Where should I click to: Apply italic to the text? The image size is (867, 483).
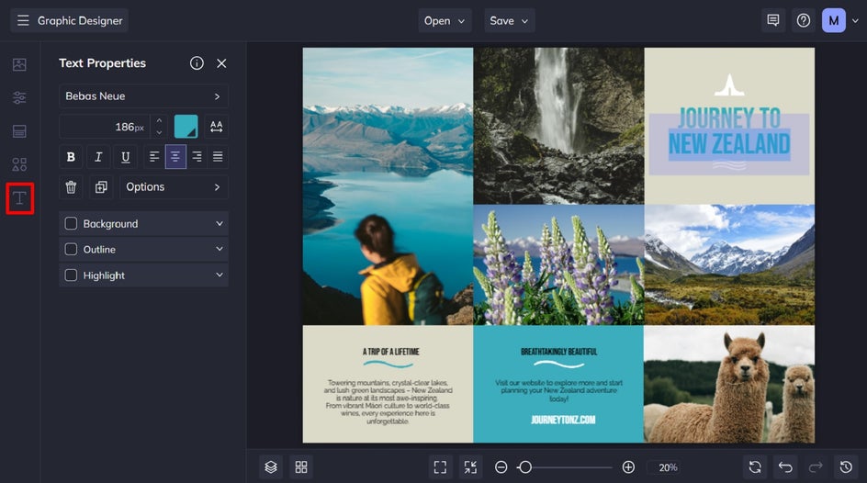point(98,157)
